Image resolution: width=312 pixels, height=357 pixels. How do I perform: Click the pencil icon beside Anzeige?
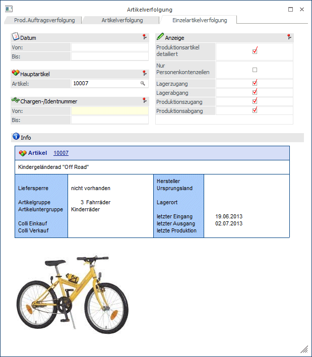160,37
